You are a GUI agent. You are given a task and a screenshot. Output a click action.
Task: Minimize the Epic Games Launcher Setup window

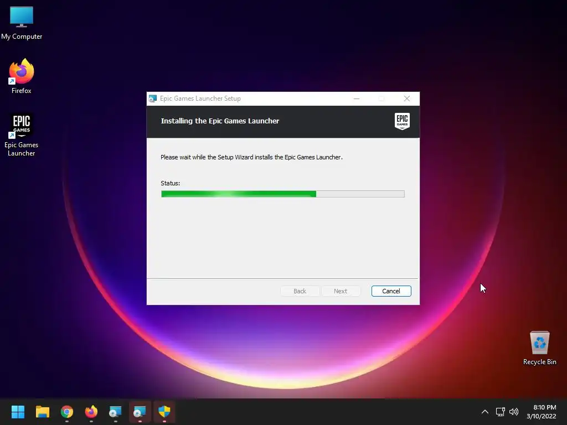coord(357,99)
